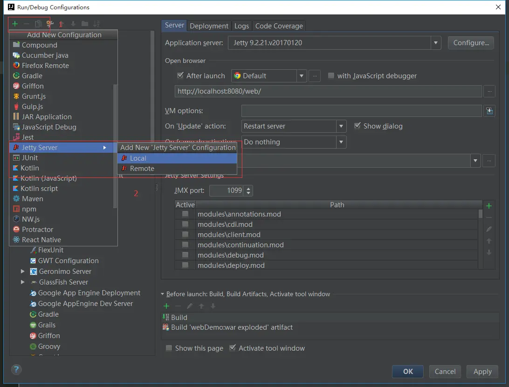The image size is (509, 387).
Task: Click the VM options input field
Action: pyautogui.click(x=361, y=111)
